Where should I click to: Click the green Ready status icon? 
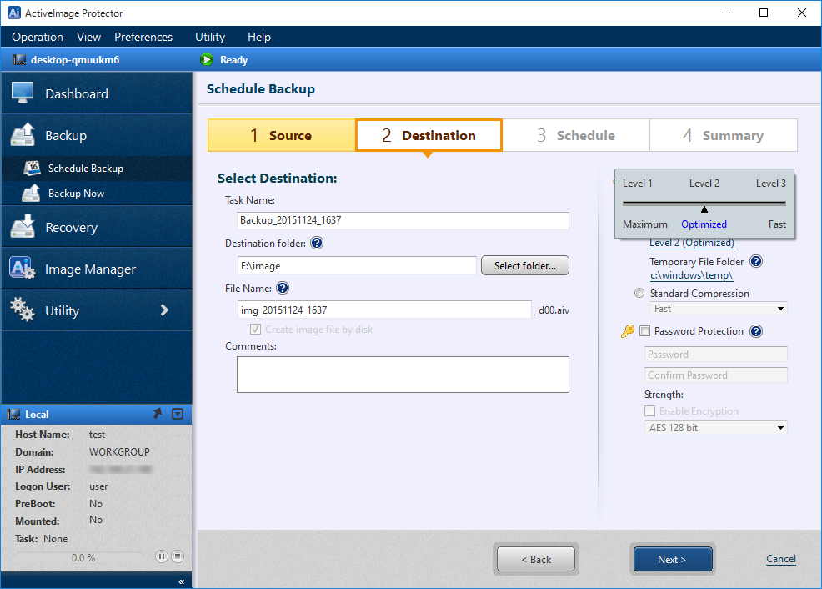click(x=207, y=60)
